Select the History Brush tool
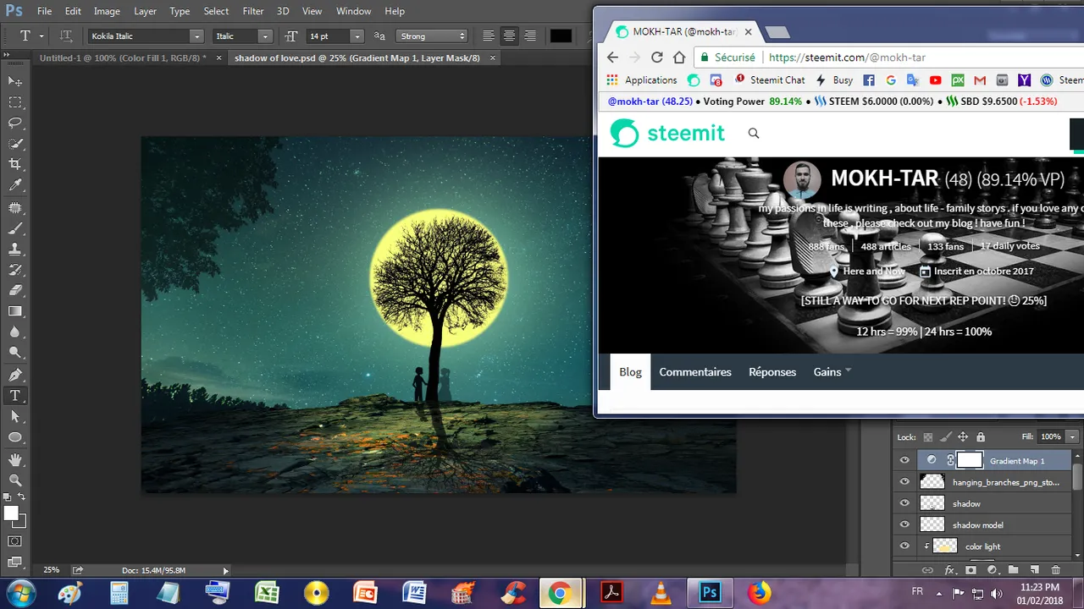Viewport: 1084px width, 609px height. (15, 270)
